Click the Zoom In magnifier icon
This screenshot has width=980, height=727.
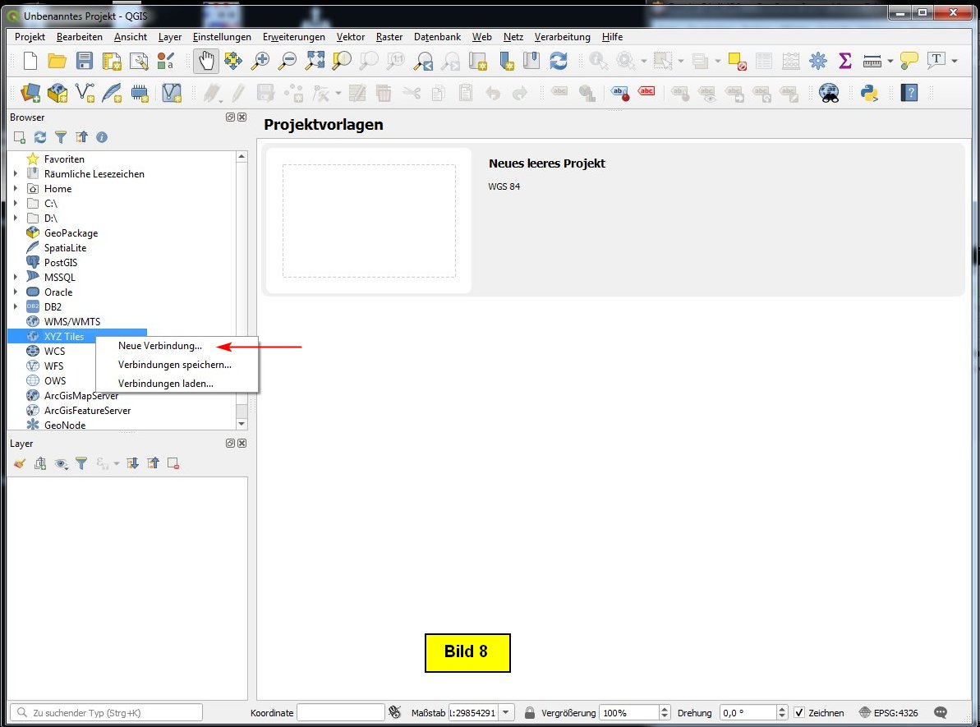click(x=260, y=61)
